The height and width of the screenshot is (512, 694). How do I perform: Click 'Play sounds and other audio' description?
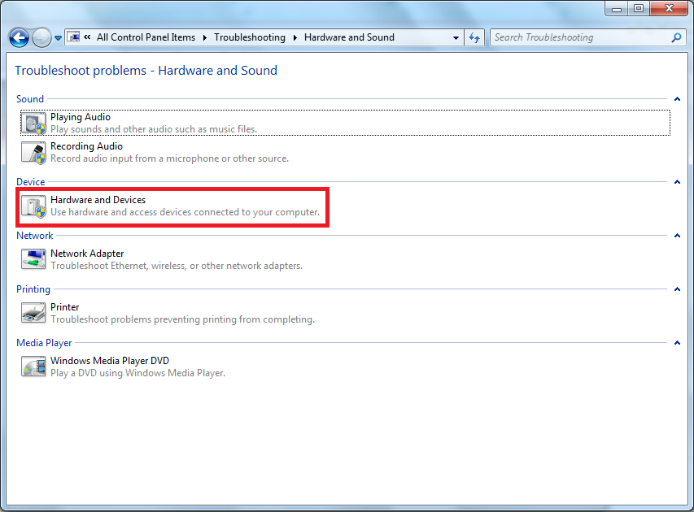click(154, 129)
